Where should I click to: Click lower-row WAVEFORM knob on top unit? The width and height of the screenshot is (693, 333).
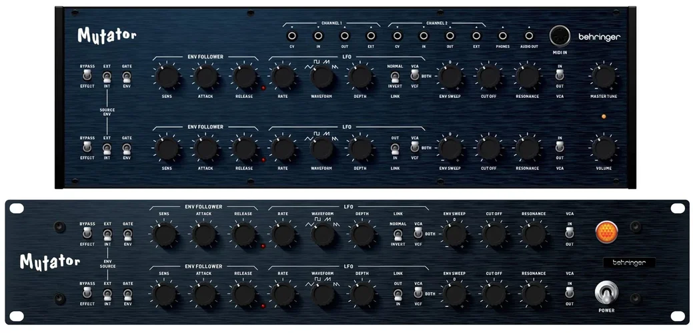321,149
